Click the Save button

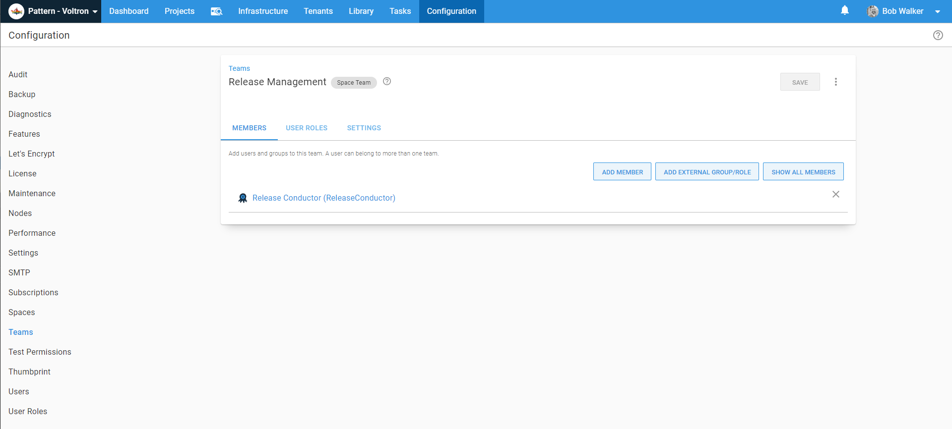800,82
